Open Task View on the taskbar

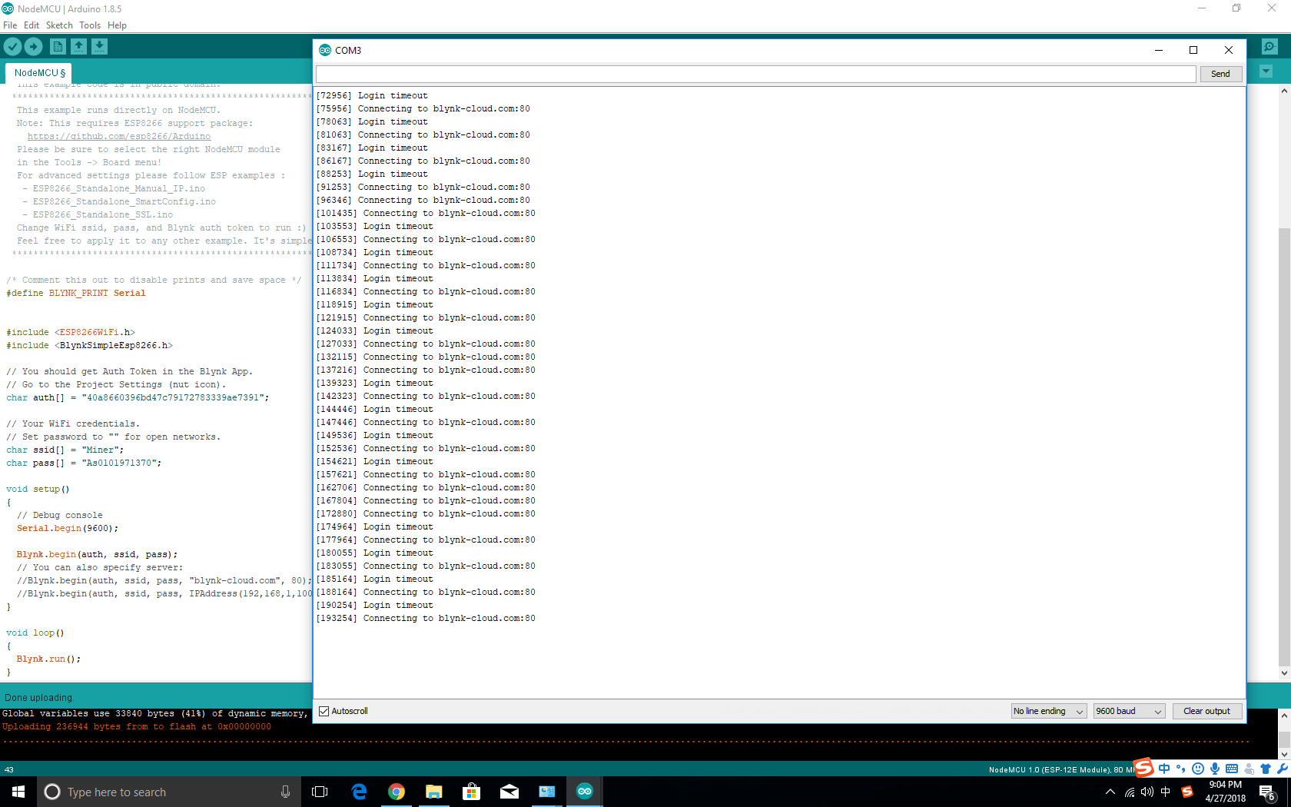[320, 792]
